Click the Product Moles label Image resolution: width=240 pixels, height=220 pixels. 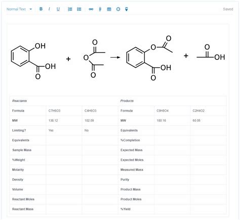click(x=131, y=199)
